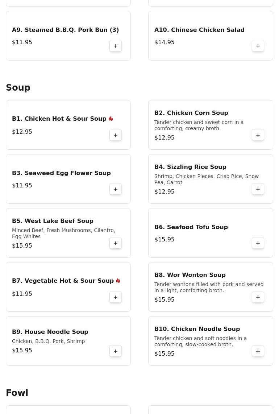Add Seaweed Egg Flower Soup
This screenshot has width=279, height=414.
(x=116, y=189)
